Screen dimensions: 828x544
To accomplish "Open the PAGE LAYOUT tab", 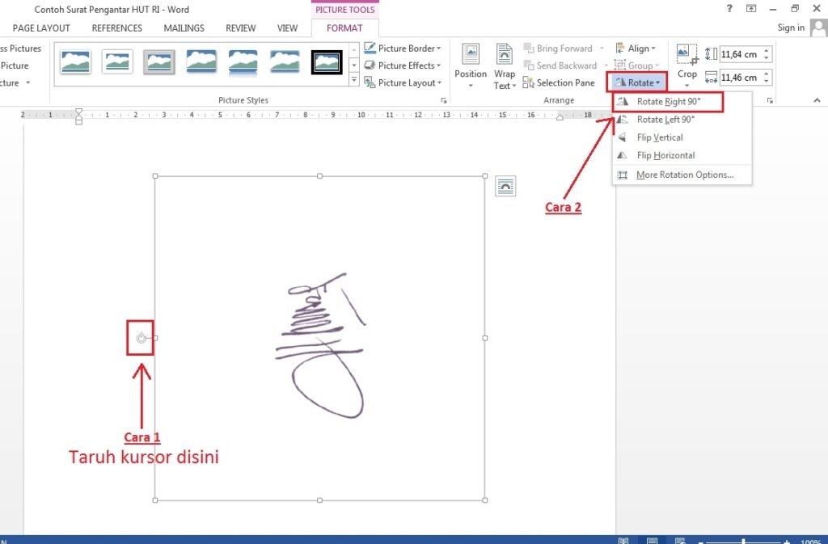I will coord(41,28).
